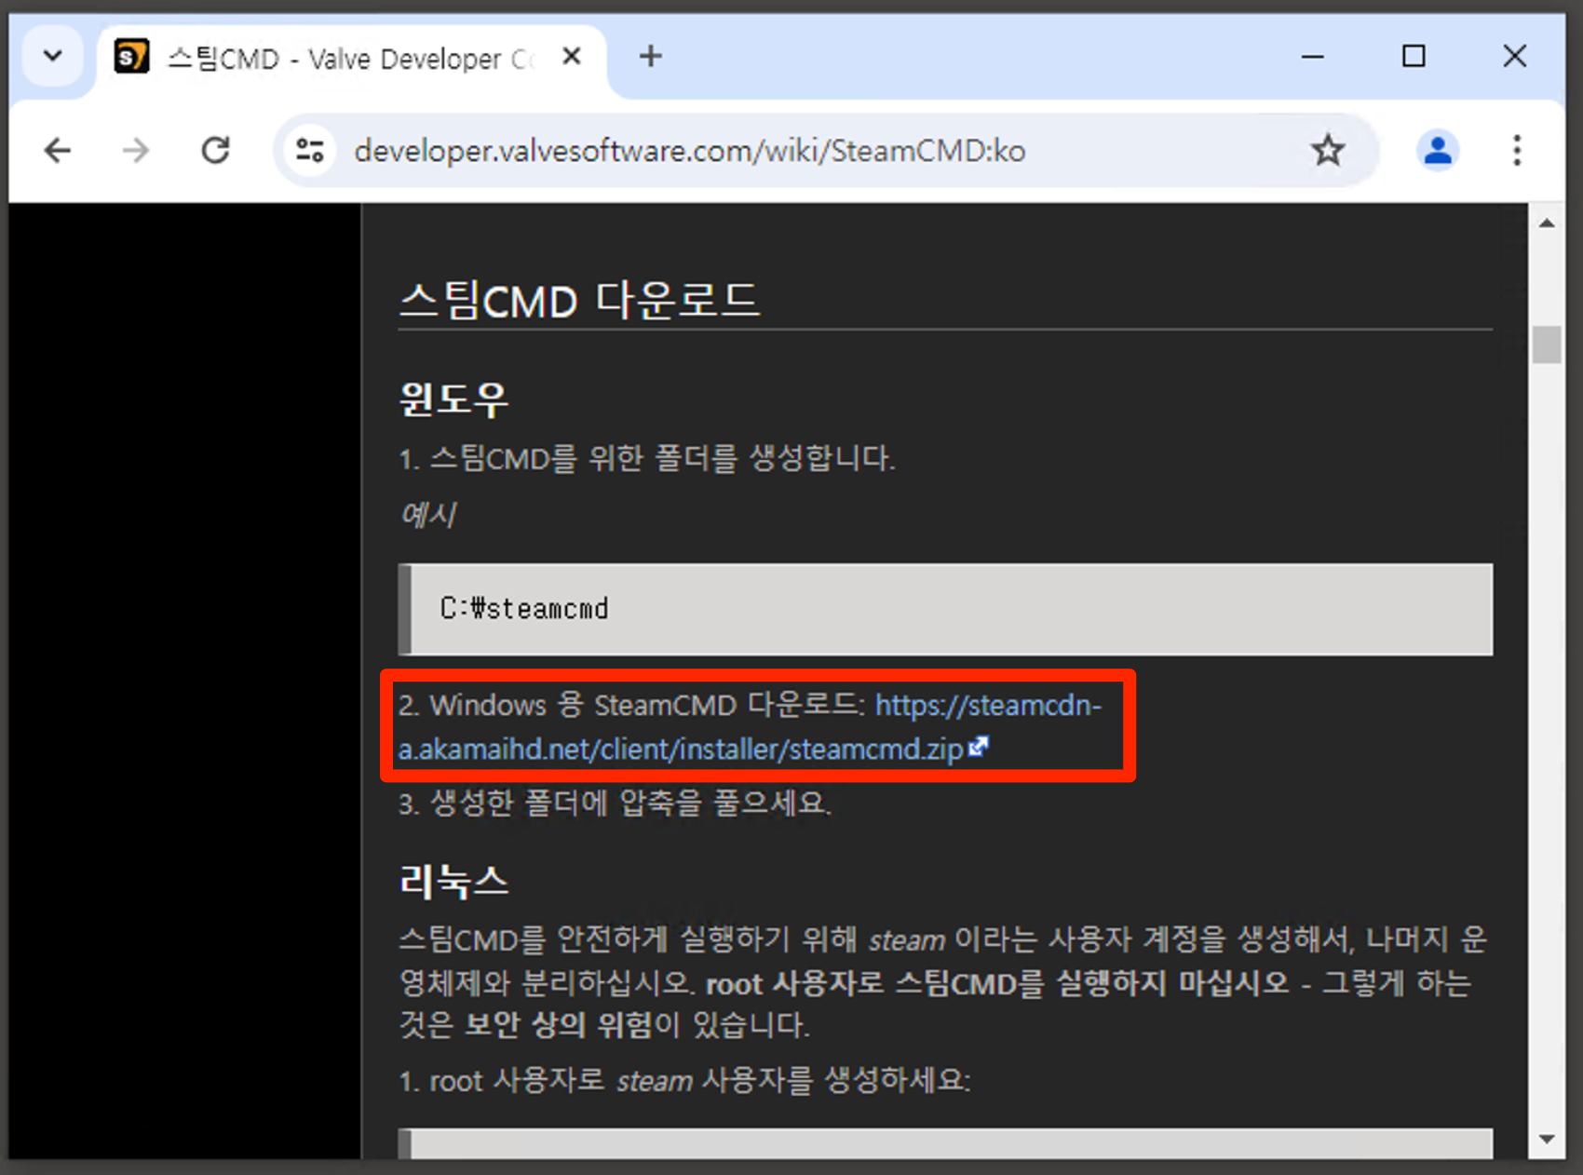
Task: Click the line 'root 사용자로 steam 사용자를 생성하세요'
Action: (x=698, y=1081)
